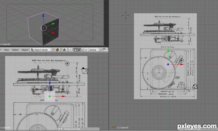Enable the scale manipulator square icon
This screenshot has width=218, height=131.
[86, 50]
